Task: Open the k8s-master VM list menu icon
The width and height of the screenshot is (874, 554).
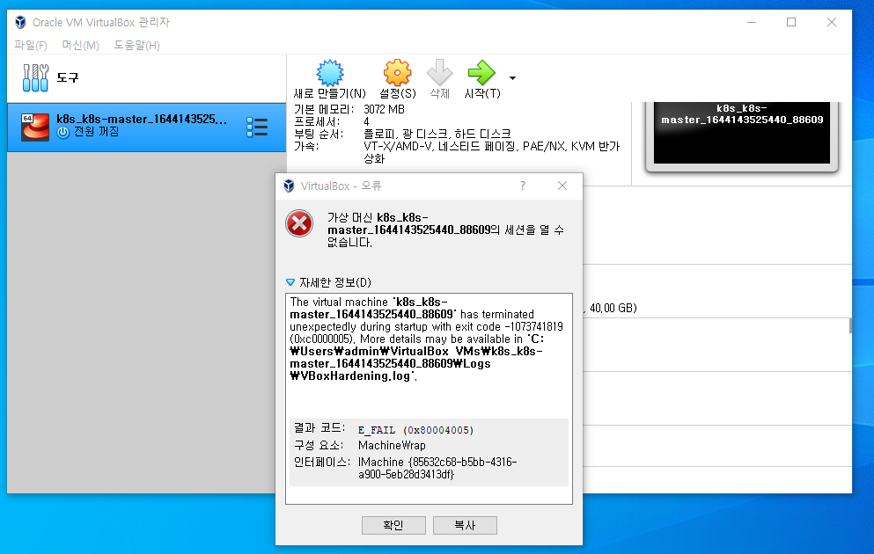Action: (257, 127)
